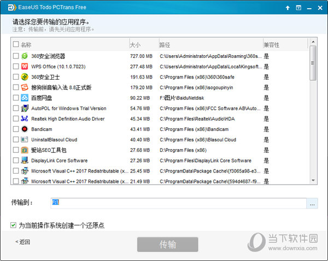This screenshot has height=261, width=328.
Task: Check the DisplayLink Core Software checkbox
Action: pyautogui.click(x=16, y=161)
